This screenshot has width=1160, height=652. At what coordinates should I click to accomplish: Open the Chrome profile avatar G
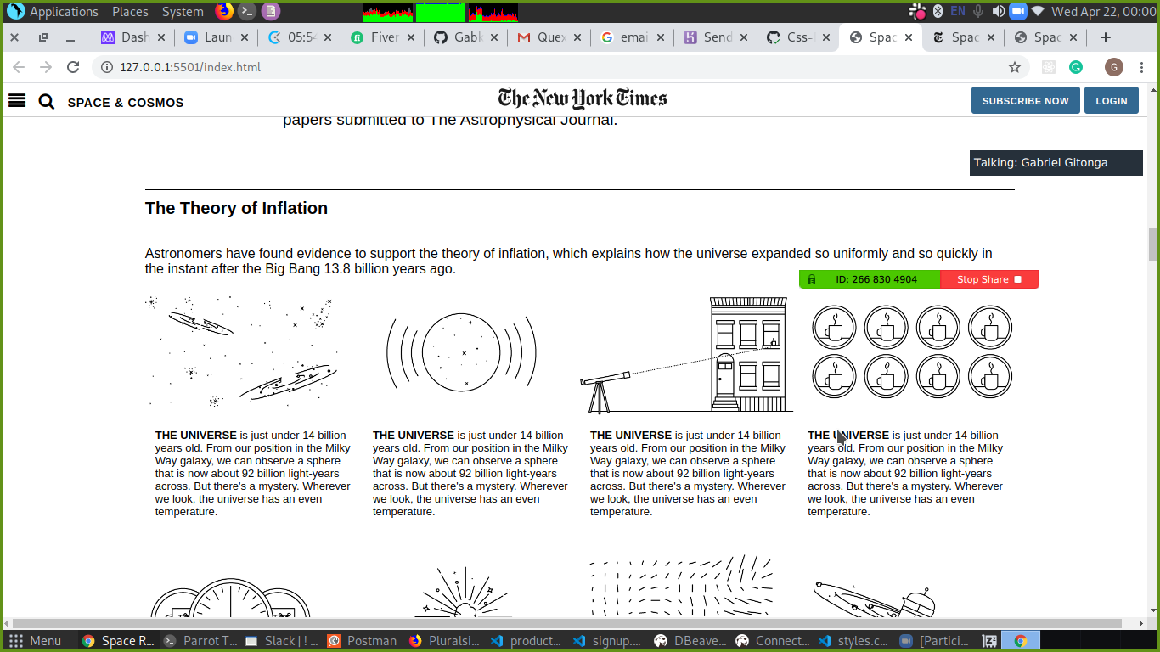[x=1114, y=67]
